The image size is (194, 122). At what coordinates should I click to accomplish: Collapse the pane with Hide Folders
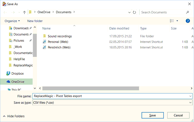tap(14, 116)
